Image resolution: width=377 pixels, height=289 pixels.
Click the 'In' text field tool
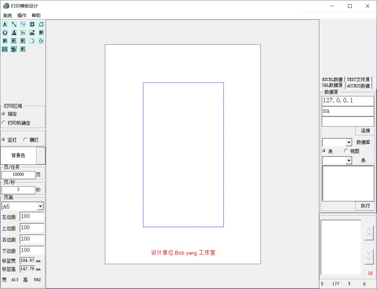coord(23,33)
